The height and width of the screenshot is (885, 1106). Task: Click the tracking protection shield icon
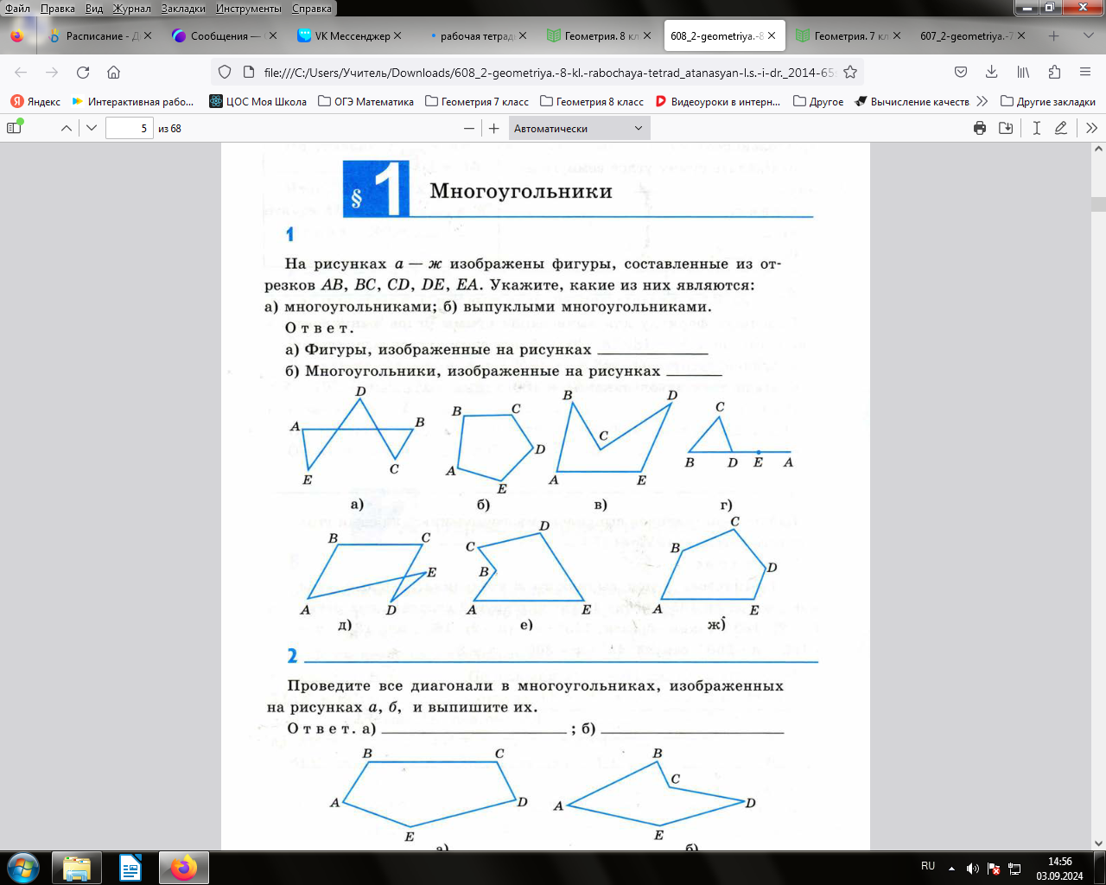click(225, 73)
